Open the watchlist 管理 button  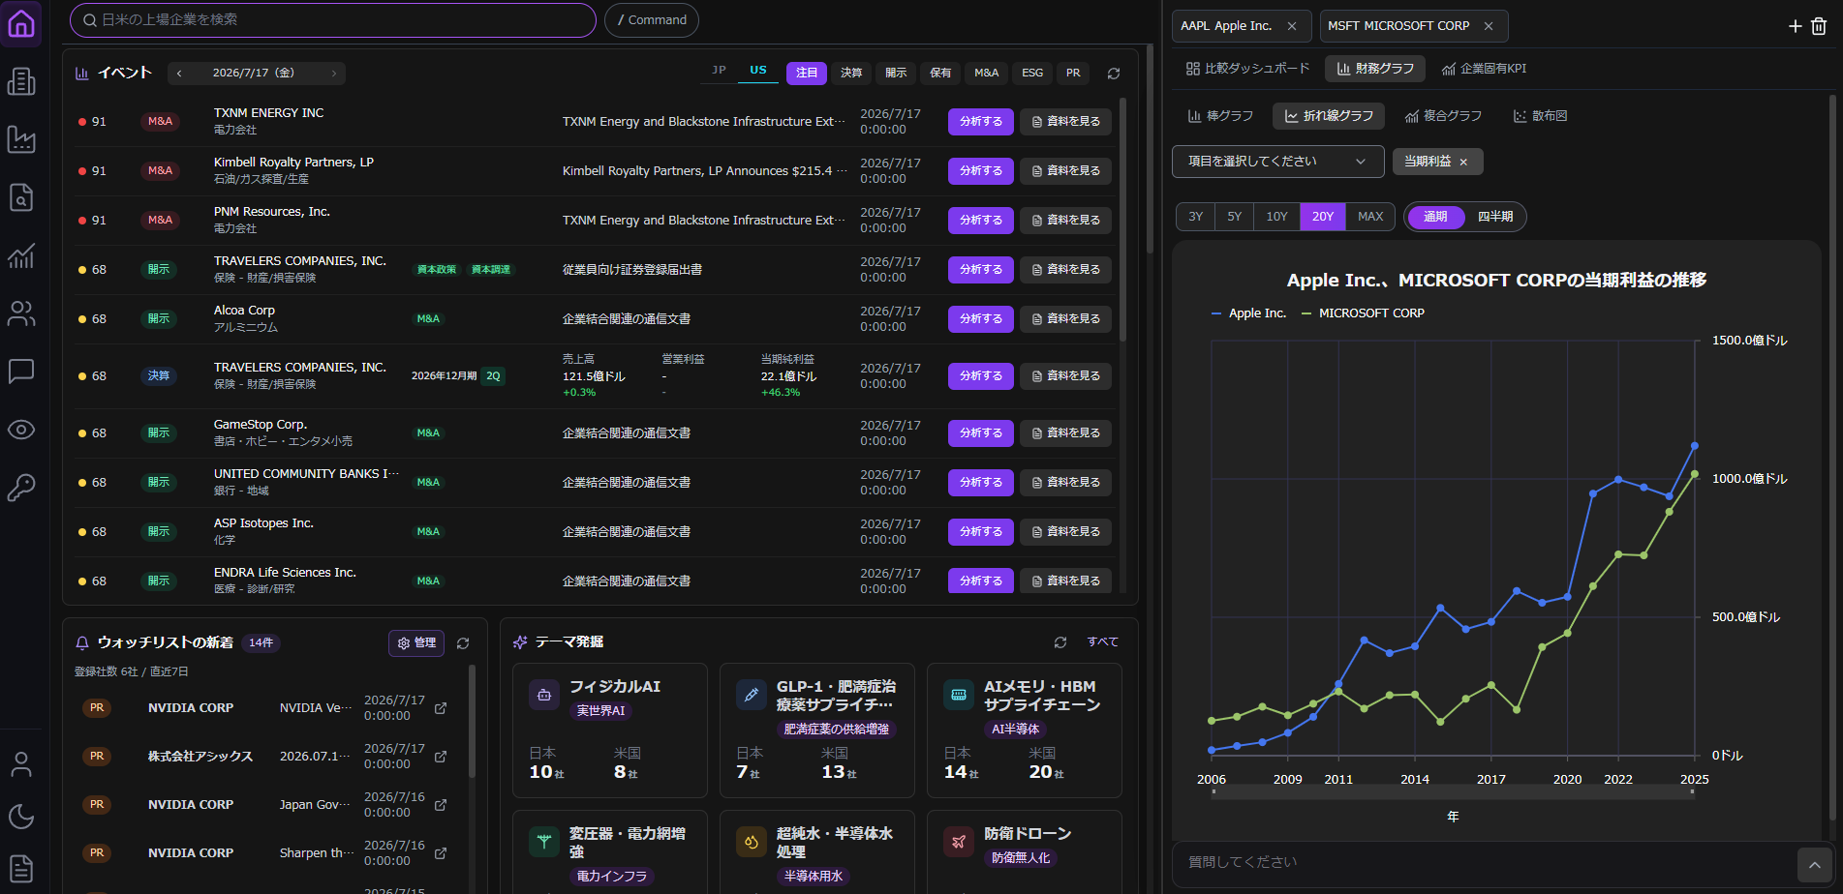416,643
